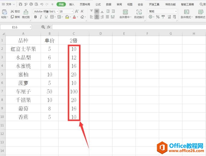Increase decimal places
This screenshot has width=206, height=156.
point(169,17)
